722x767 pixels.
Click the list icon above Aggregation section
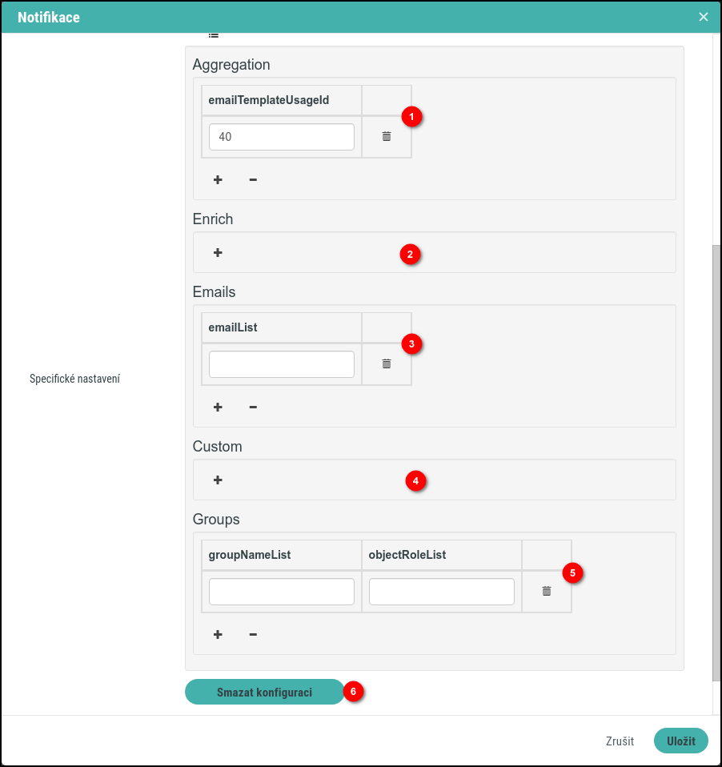(213, 34)
